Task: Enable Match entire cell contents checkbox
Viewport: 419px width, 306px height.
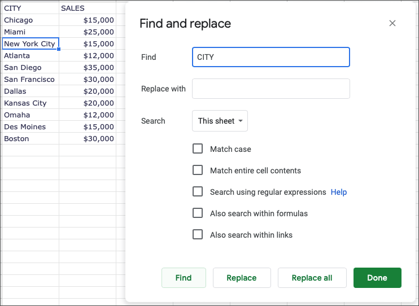Action: pyautogui.click(x=198, y=170)
